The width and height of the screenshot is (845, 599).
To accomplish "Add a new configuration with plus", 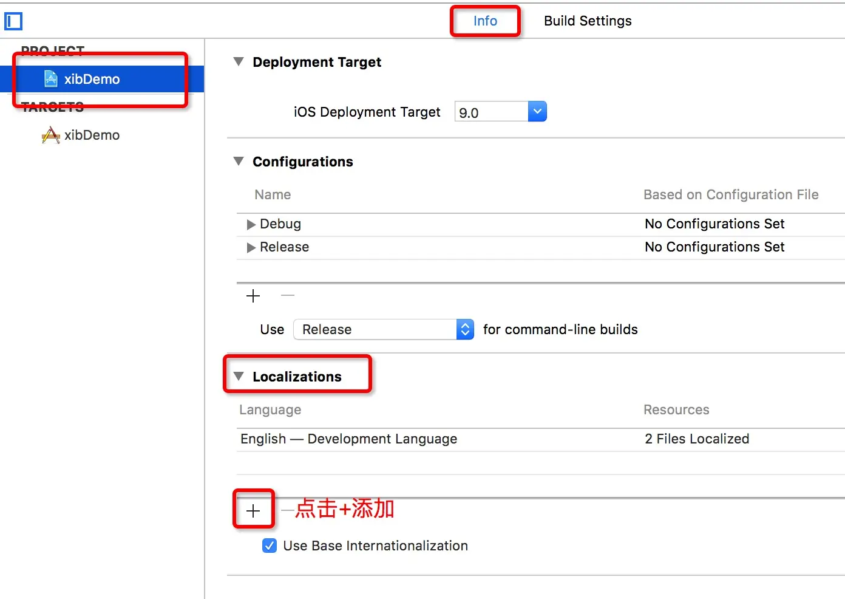I will point(253,296).
